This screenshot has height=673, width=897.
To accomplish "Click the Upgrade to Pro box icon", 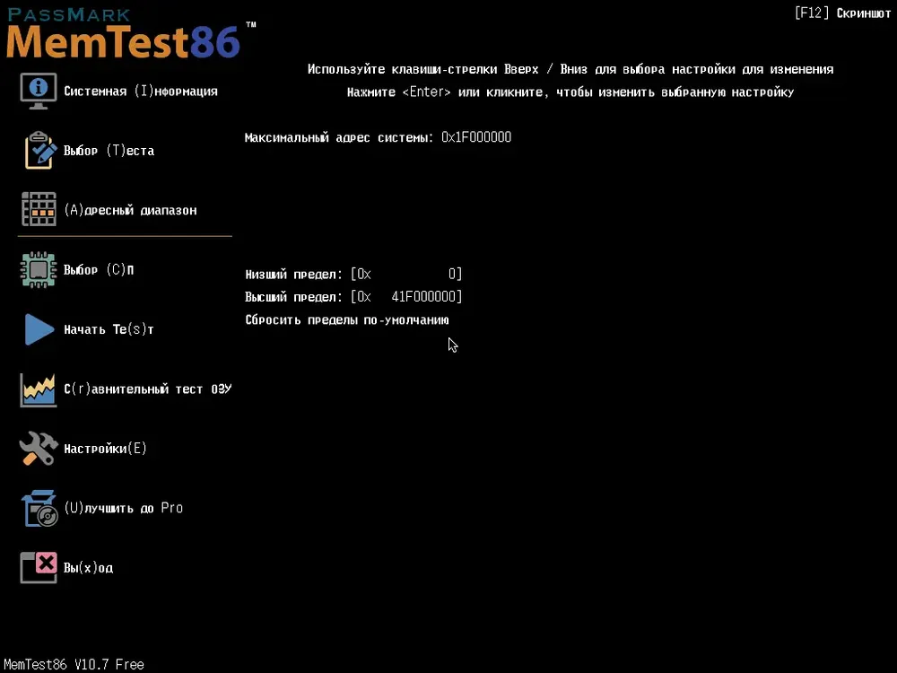I will click(x=39, y=508).
